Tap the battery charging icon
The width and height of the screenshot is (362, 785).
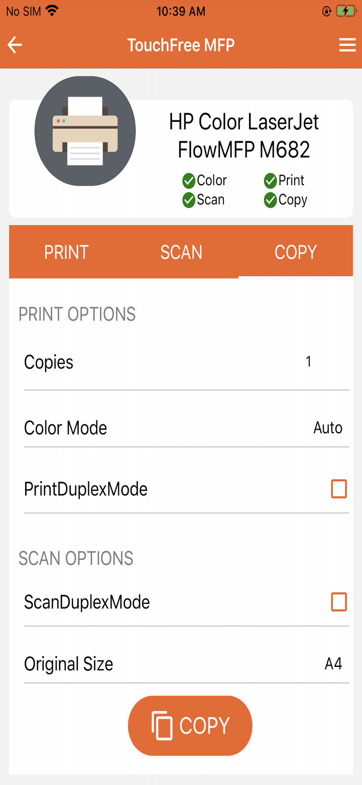pyautogui.click(x=346, y=11)
